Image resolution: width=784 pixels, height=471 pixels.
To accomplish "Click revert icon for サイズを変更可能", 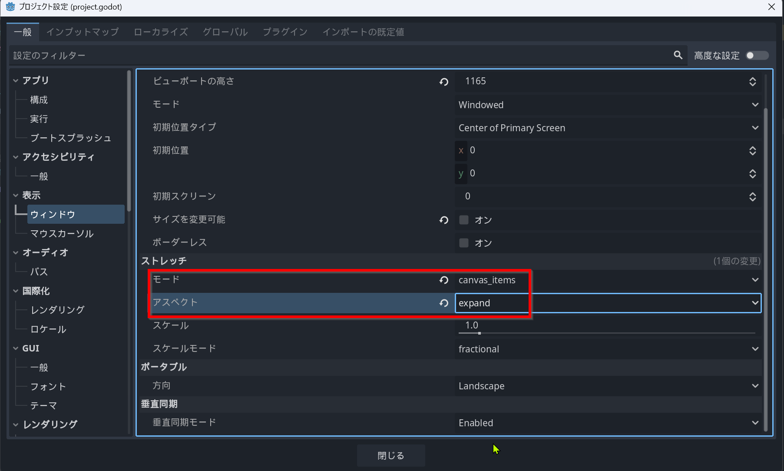I will (x=443, y=220).
